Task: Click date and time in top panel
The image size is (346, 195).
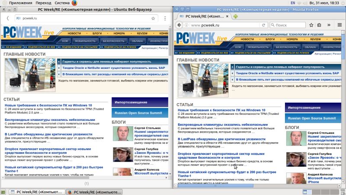Action: [324, 3]
